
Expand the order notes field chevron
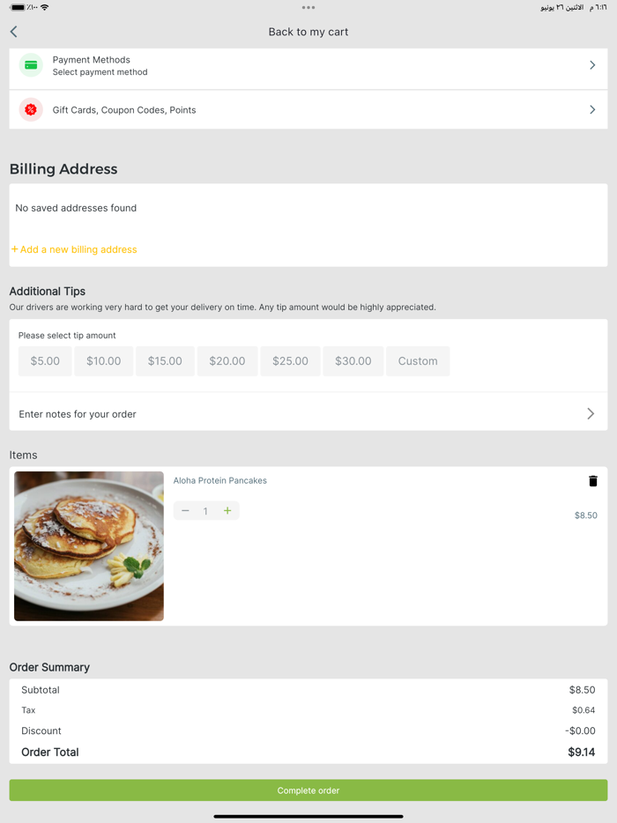point(592,412)
